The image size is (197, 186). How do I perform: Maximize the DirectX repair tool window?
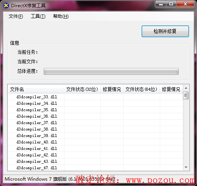click(x=171, y=4)
